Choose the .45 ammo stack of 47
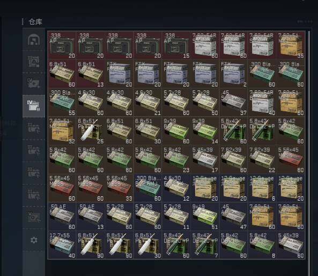318x276 pixels. click(233, 216)
